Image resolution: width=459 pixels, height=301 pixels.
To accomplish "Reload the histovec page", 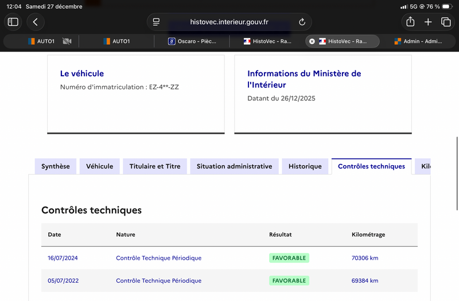I will coord(302,22).
